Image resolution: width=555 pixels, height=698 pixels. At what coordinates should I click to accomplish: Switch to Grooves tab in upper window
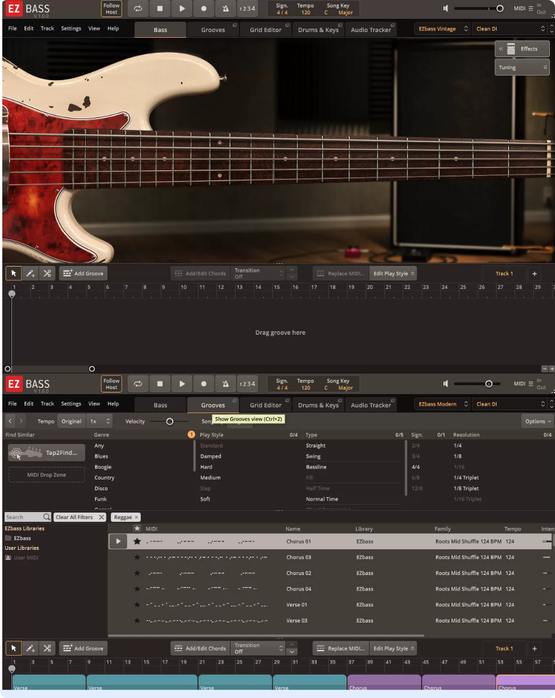213,30
